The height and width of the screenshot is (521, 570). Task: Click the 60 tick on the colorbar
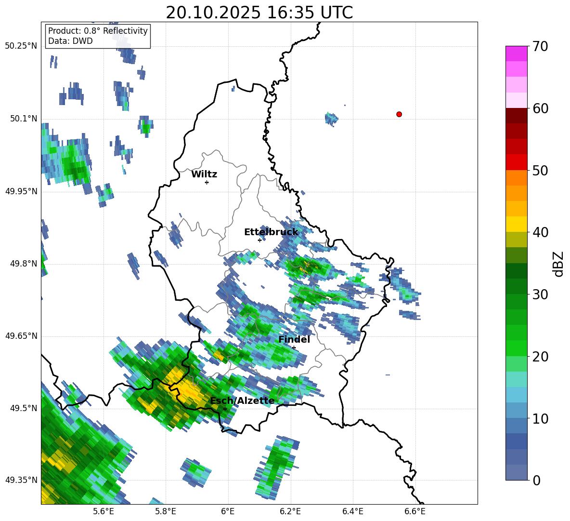[x=540, y=108]
